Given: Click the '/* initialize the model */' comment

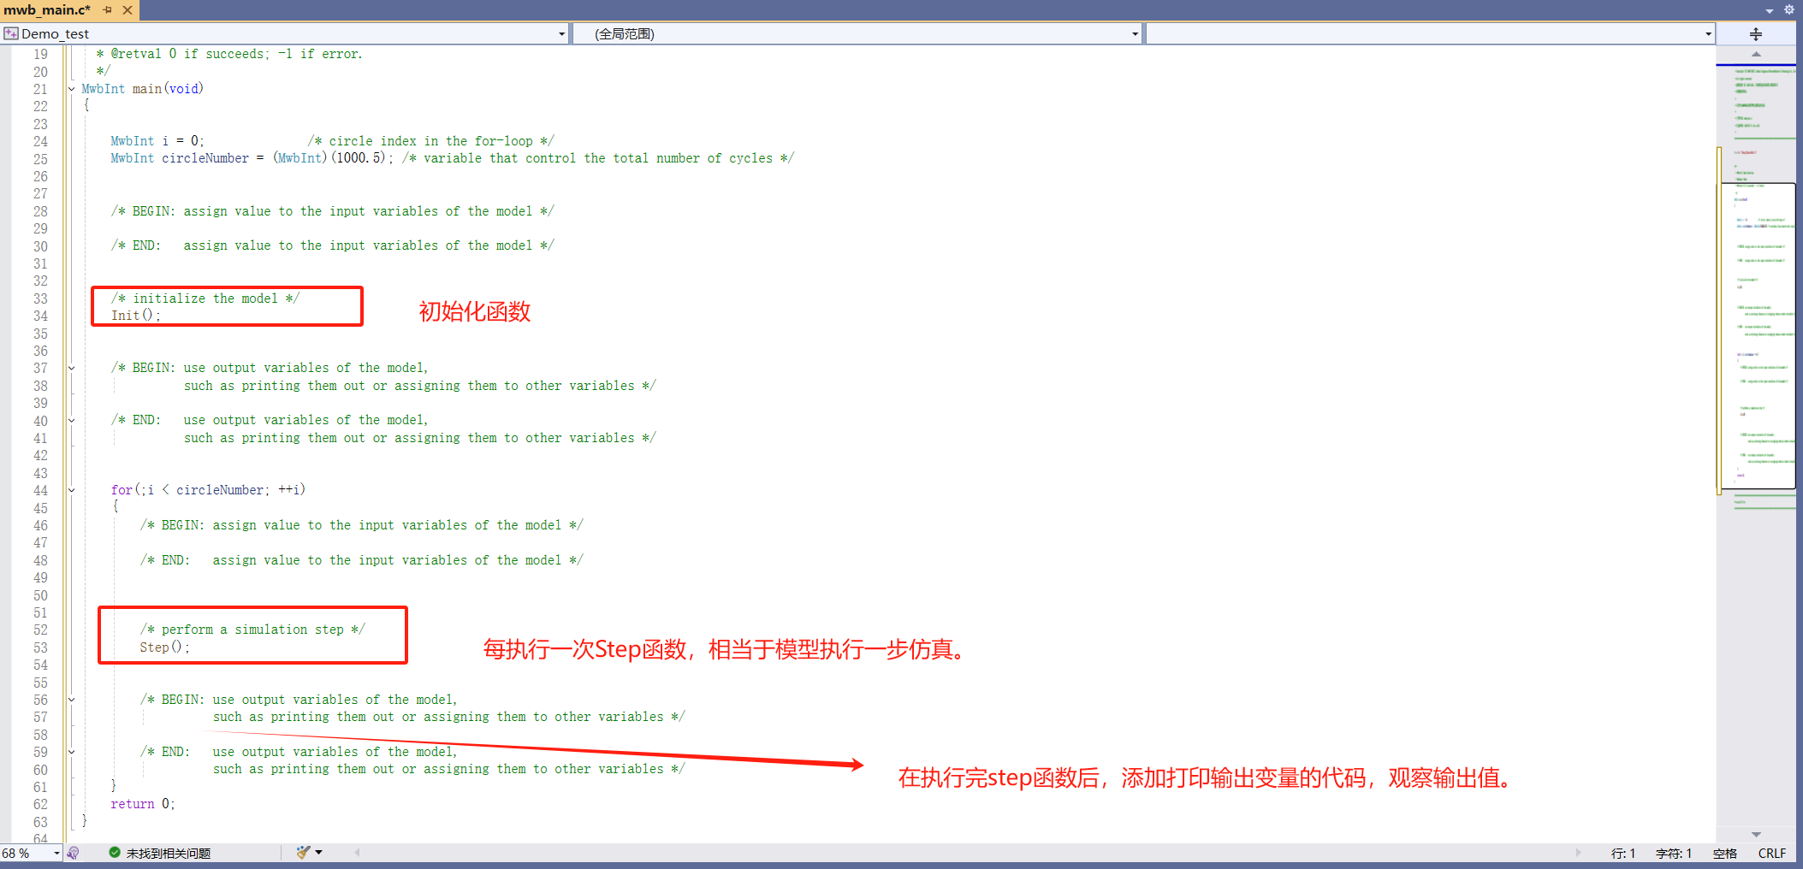Looking at the screenshot, I should 205,299.
